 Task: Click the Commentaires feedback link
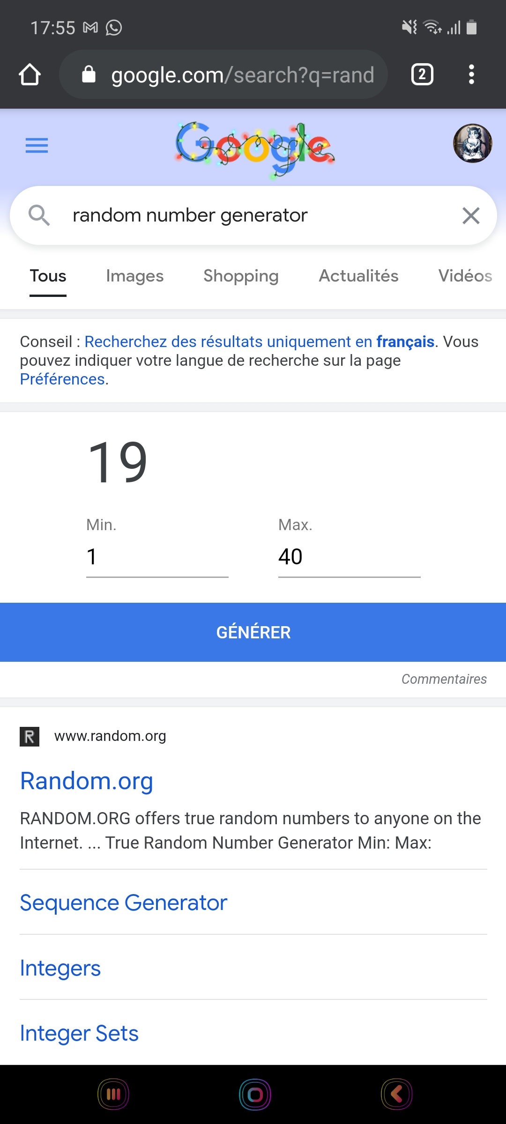[444, 679]
